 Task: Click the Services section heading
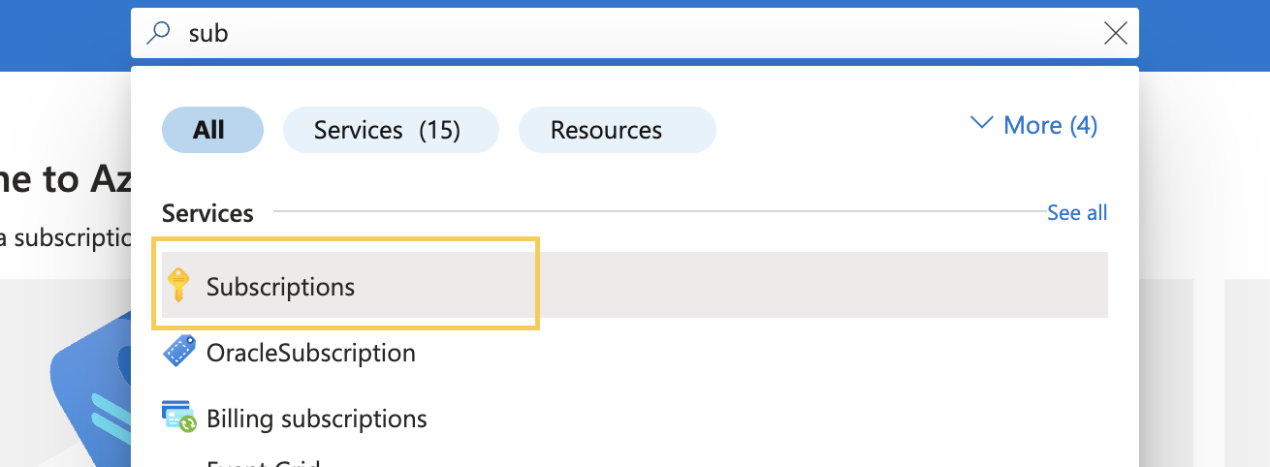tap(207, 213)
